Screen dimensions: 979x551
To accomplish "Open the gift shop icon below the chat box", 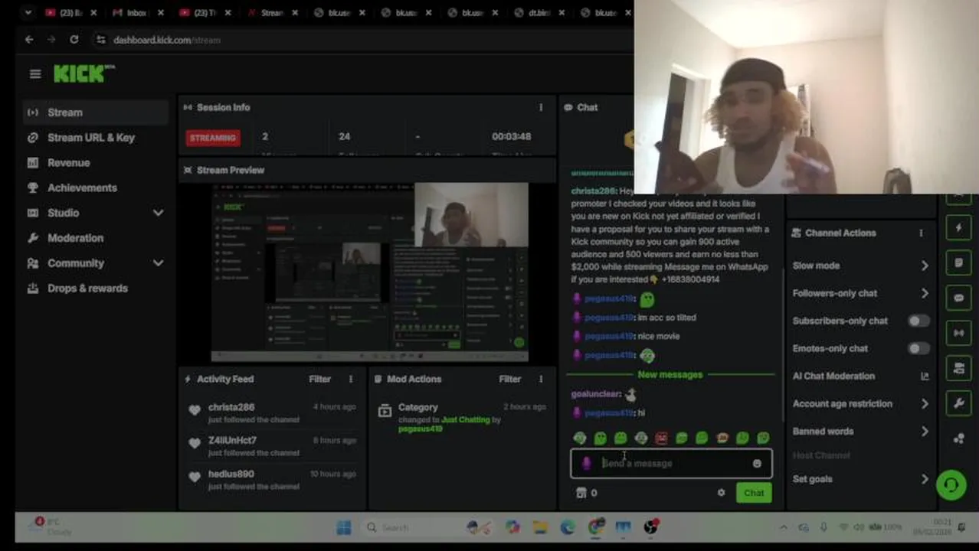I will 581,493.
